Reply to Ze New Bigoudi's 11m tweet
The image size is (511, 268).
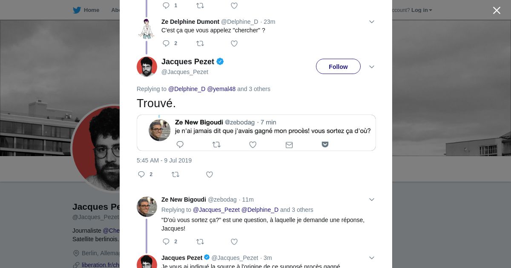click(x=166, y=242)
